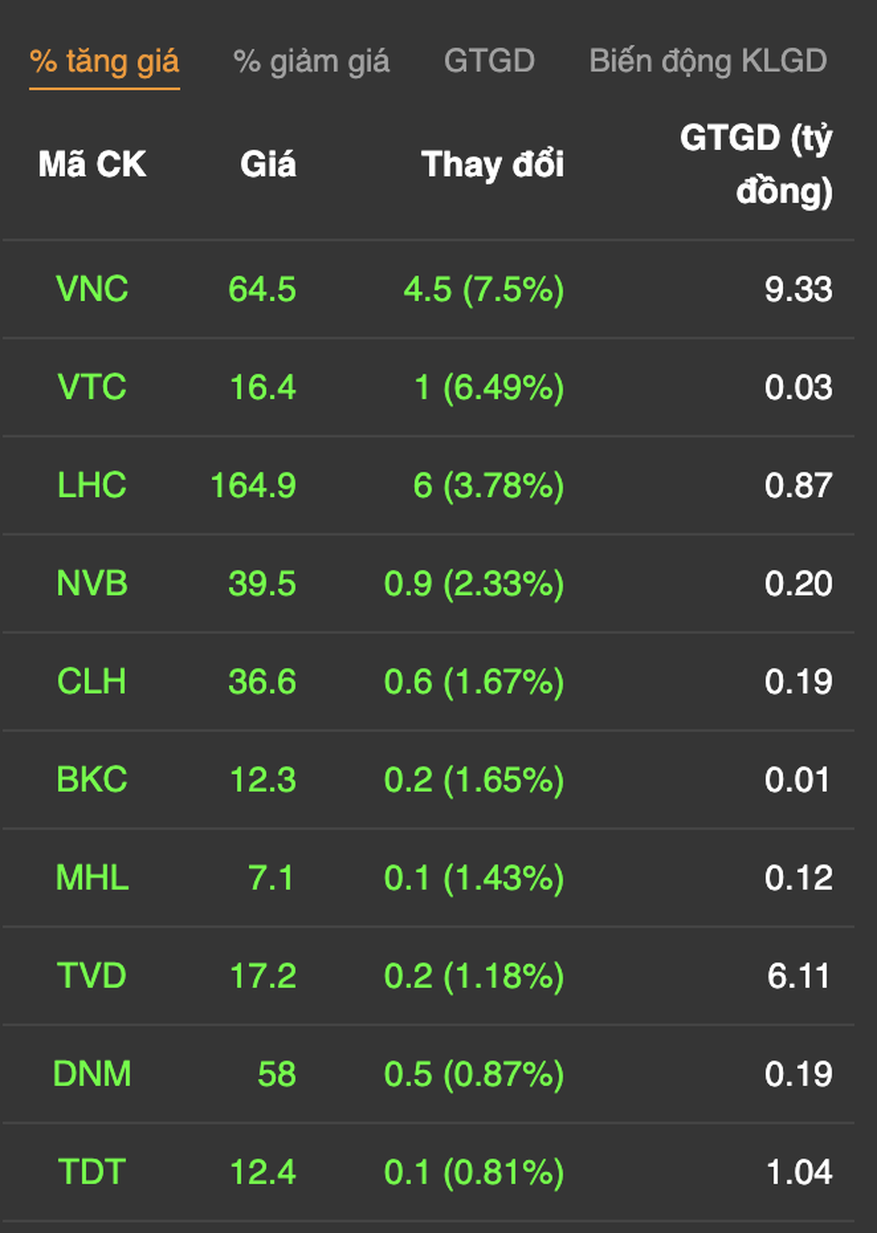Screen dimensions: 877x1233
Task: View the DNM stock page
Action: coord(92,1073)
